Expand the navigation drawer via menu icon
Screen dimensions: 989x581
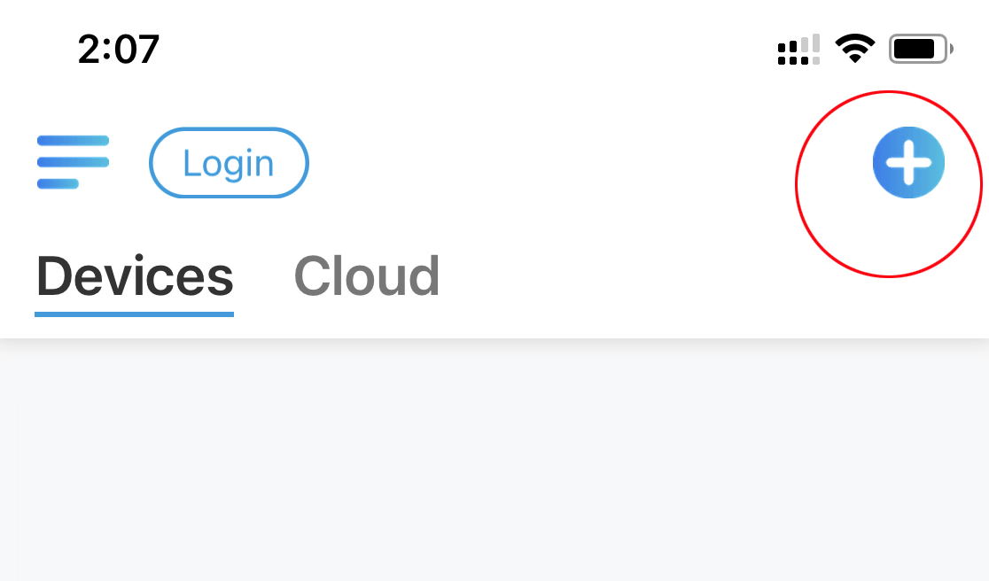(74, 162)
